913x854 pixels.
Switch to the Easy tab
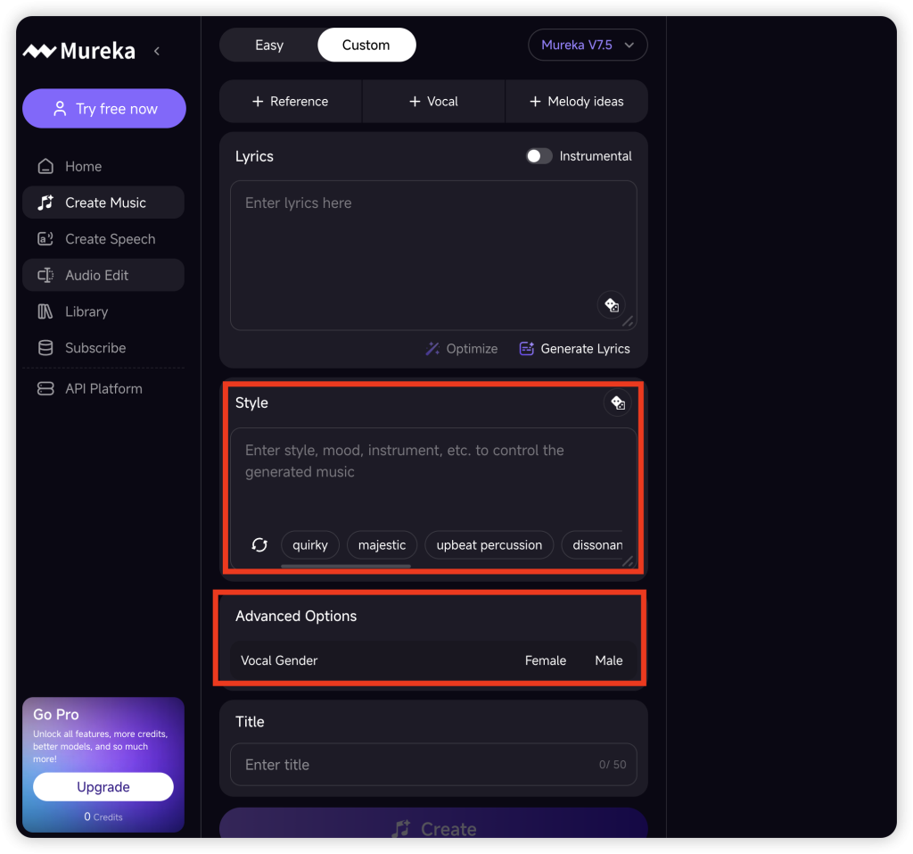(x=269, y=45)
